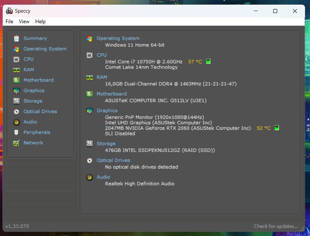
Task: Click the Motherboard icon in summary panel
Action: (90, 94)
